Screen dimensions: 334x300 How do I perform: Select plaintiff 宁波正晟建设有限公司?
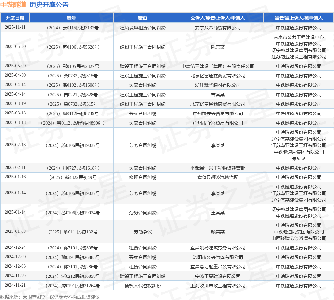pyautogui.click(x=218, y=276)
